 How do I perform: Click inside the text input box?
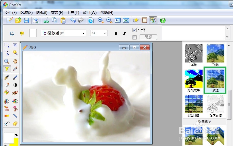(193, 33)
